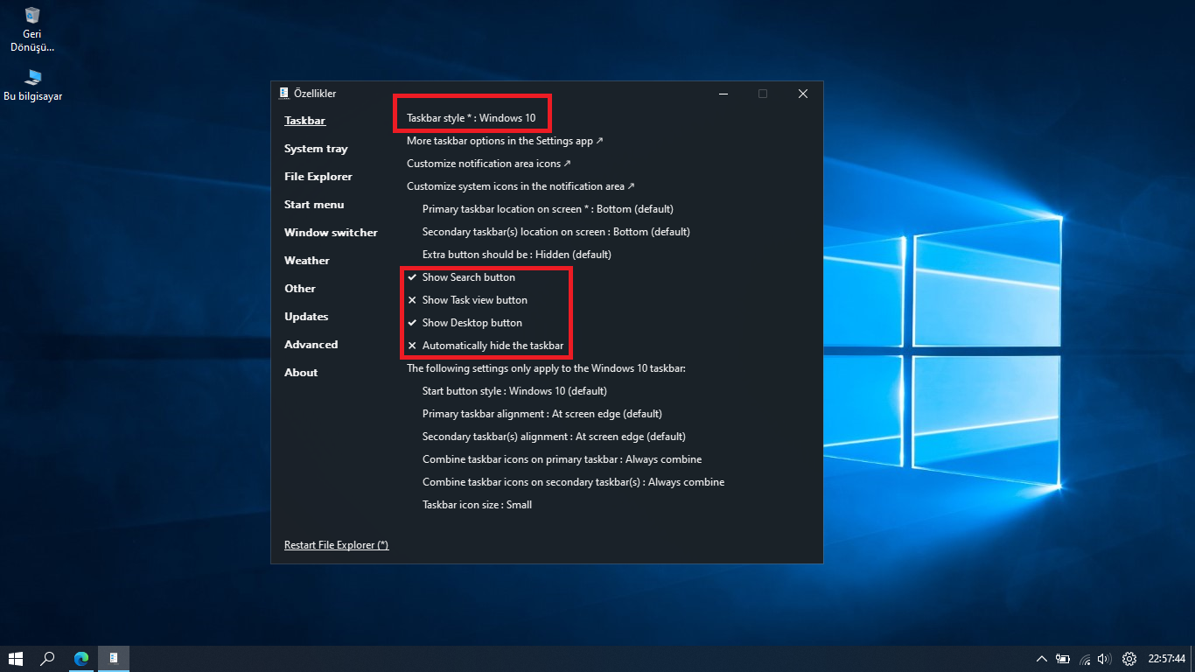This screenshot has width=1195, height=672.
Task: Switch to the System tray section
Action: 316,149
